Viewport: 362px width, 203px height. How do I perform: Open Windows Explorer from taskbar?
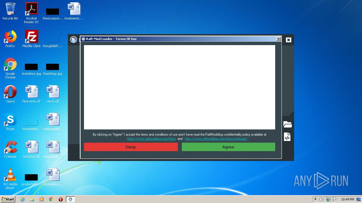tap(32, 199)
